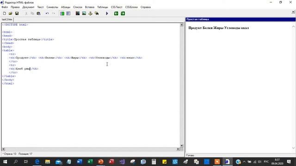Screen dimensions: 296x166
Task: Click the DOCTYPE html line in editor
Action: [x=15, y=24]
